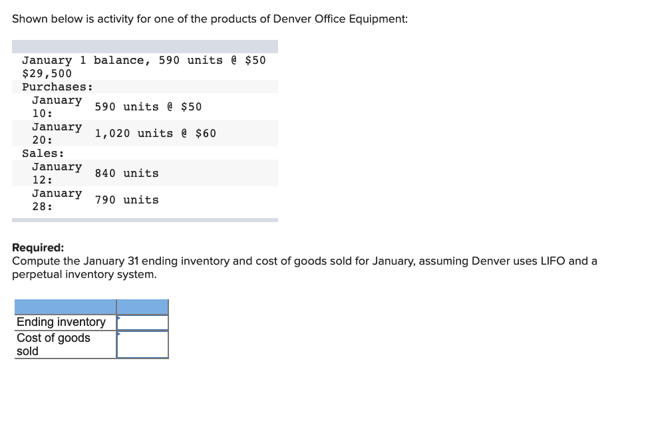Select the 790 units value
This screenshot has height=423, width=656.
coord(127,200)
